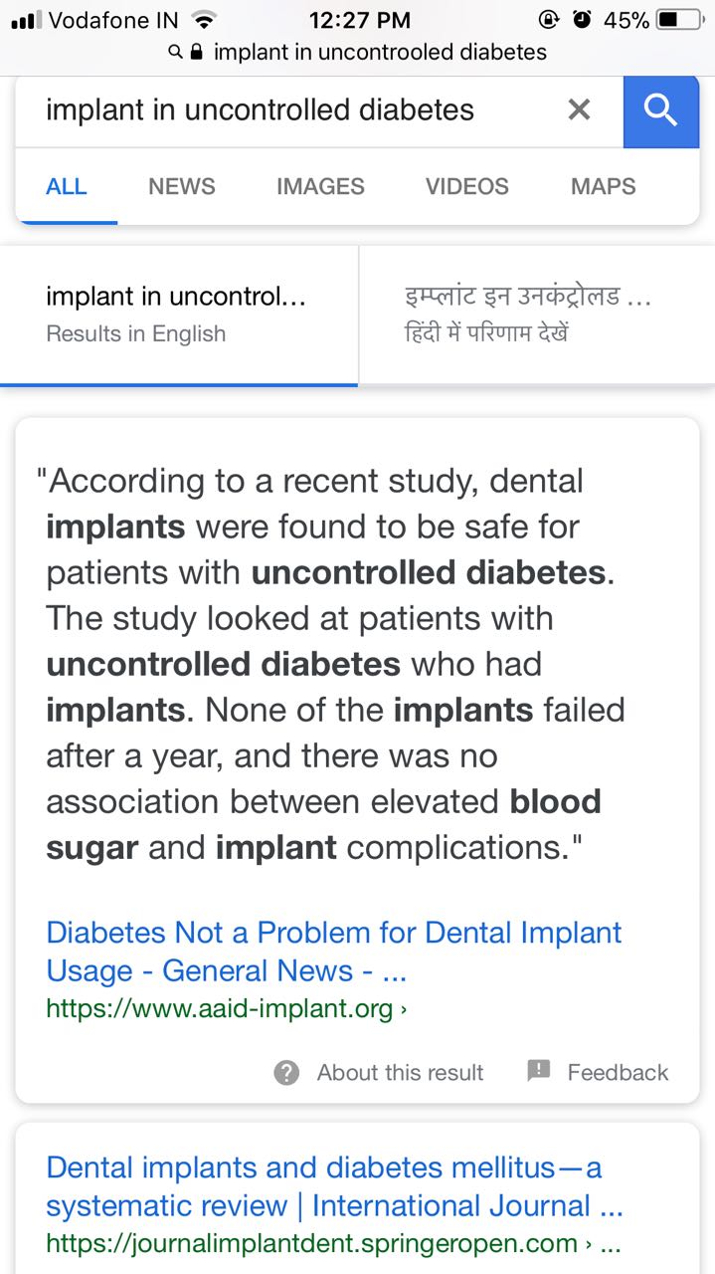This screenshot has width=715, height=1274.
Task: Tap the Wi-Fi status icon
Action: [204, 20]
